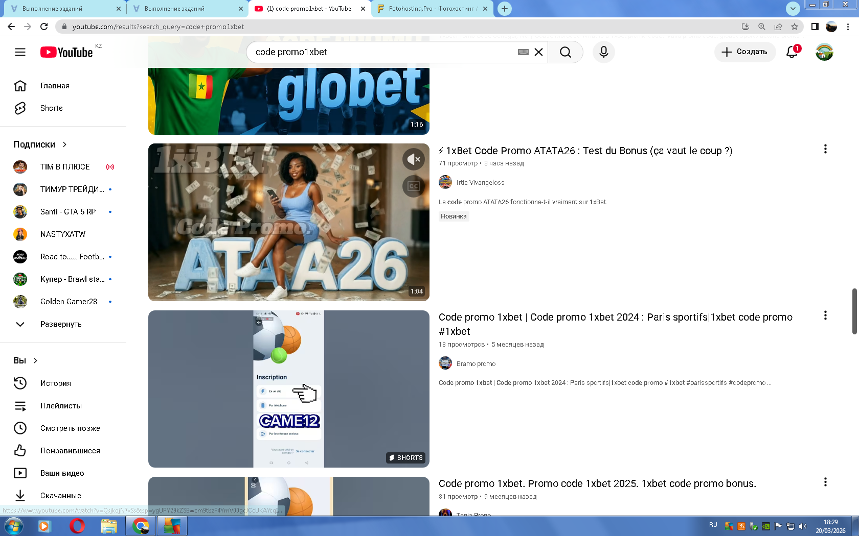859x536 pixels.
Task: Open Irtie Vivangeloss channel avatar
Action: pos(445,182)
